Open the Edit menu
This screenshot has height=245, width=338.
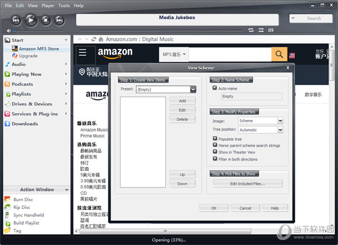(x=20, y=6)
